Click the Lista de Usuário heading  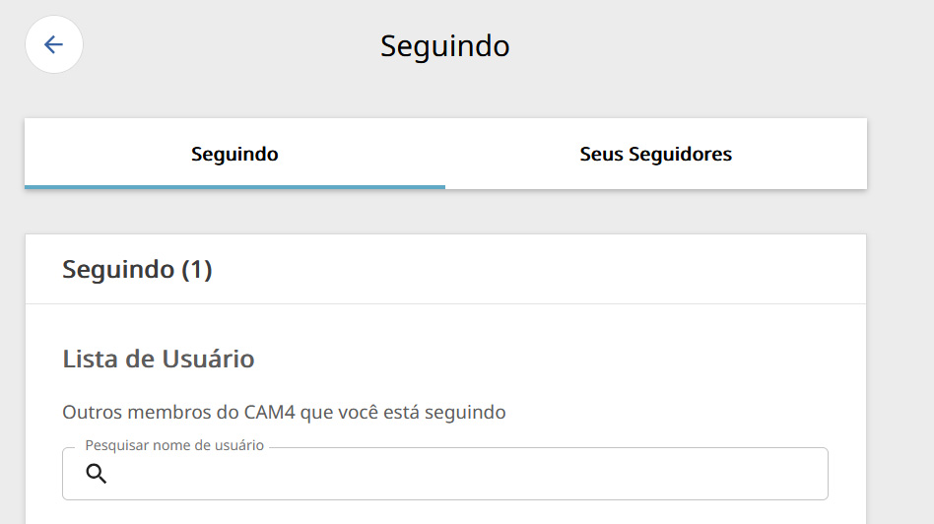point(159,360)
